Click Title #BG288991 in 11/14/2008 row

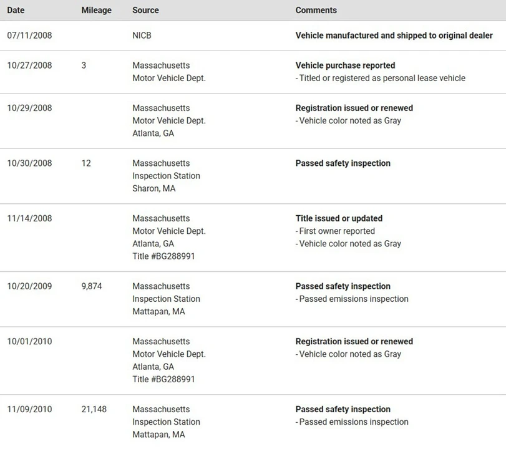163,256
